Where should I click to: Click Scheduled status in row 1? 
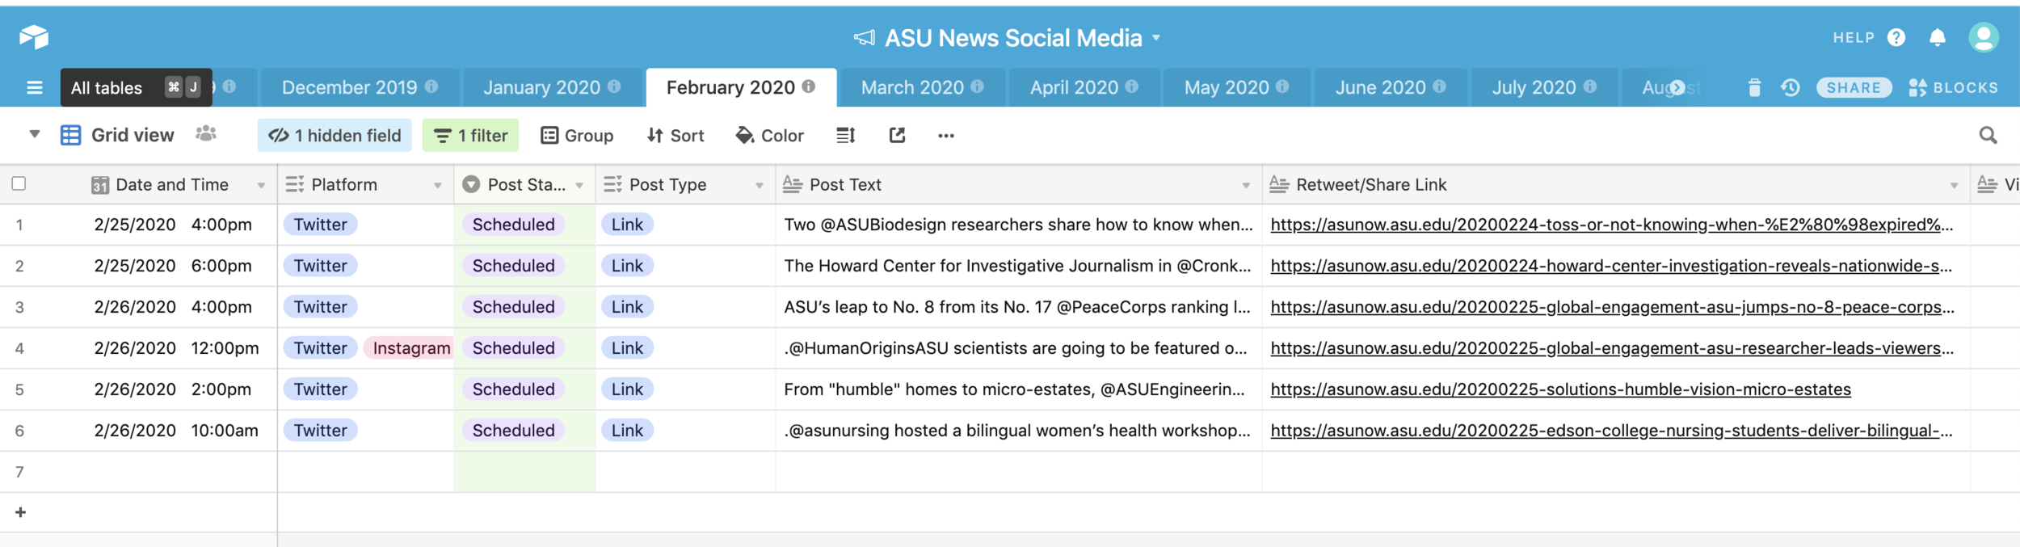coord(514,225)
